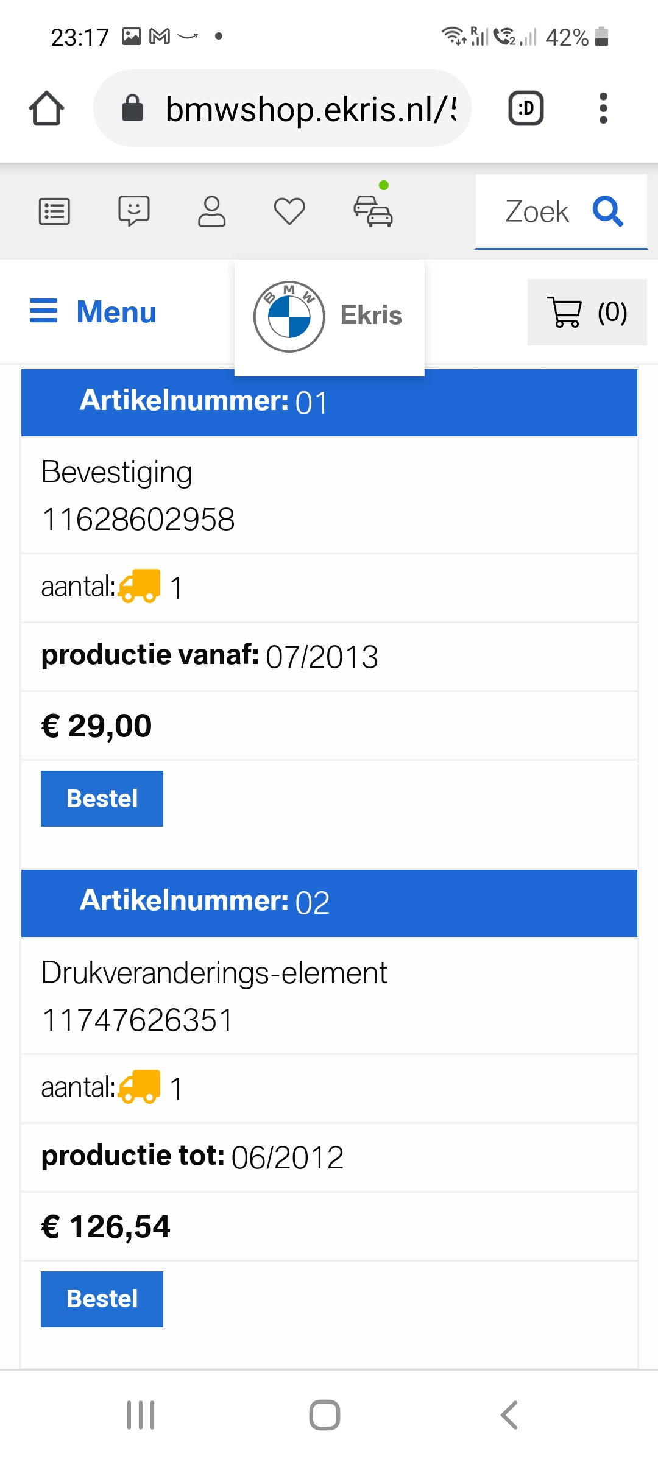658x1462 pixels.
Task: Open the shopping cart (0)
Action: 587,312
